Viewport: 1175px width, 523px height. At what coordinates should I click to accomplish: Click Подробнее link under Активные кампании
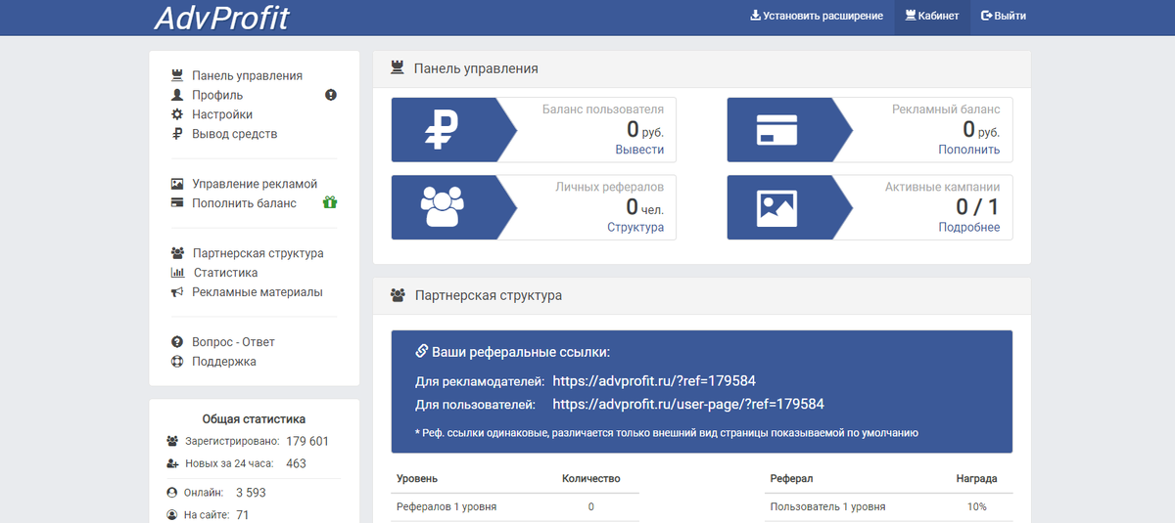pyautogui.click(x=969, y=228)
